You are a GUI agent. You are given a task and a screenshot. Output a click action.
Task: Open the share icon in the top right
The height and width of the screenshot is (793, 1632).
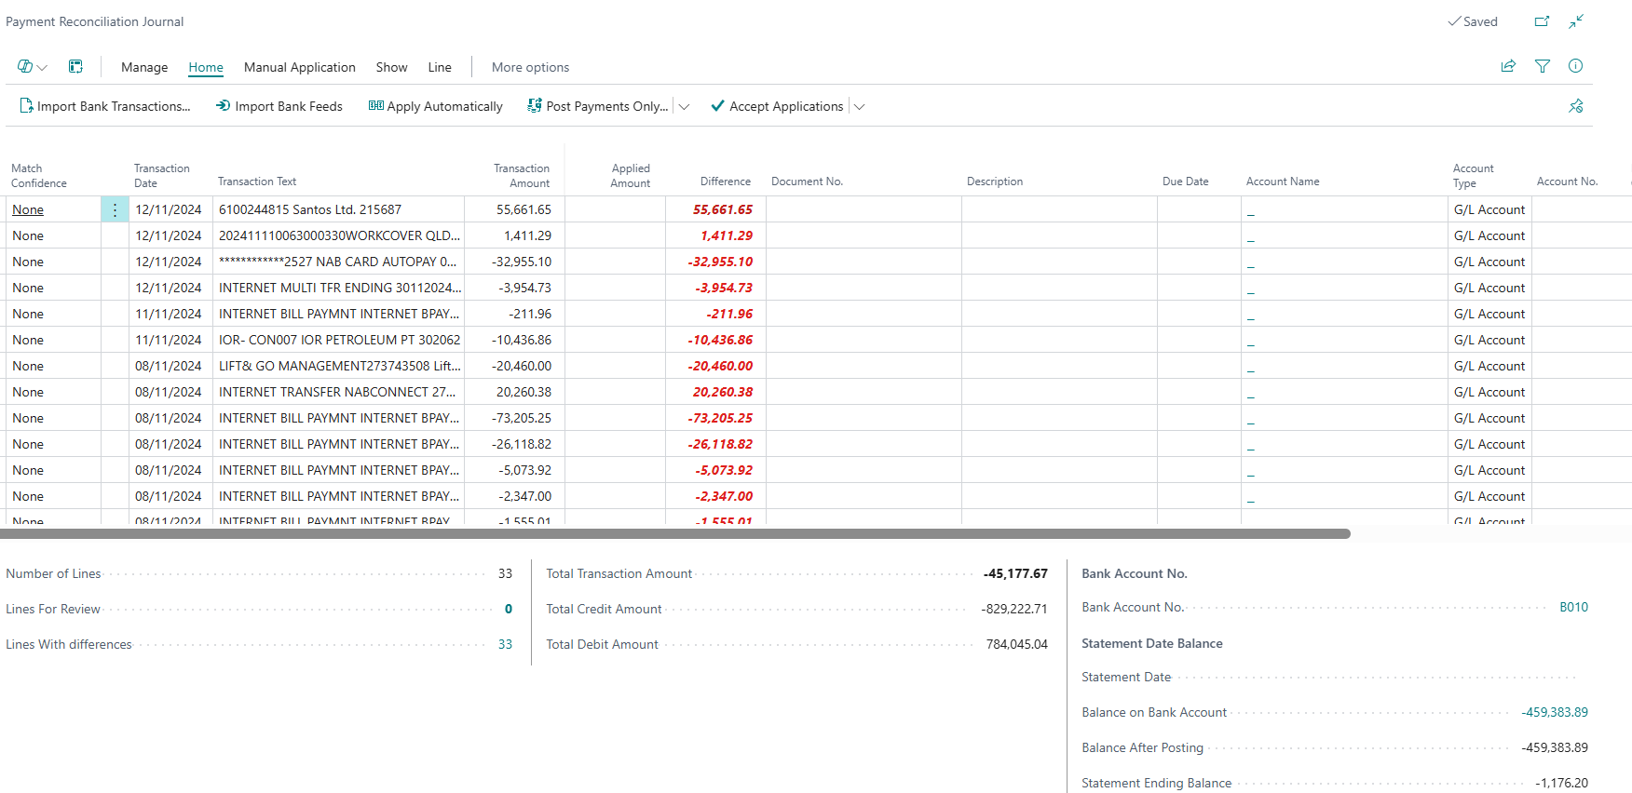point(1508,66)
